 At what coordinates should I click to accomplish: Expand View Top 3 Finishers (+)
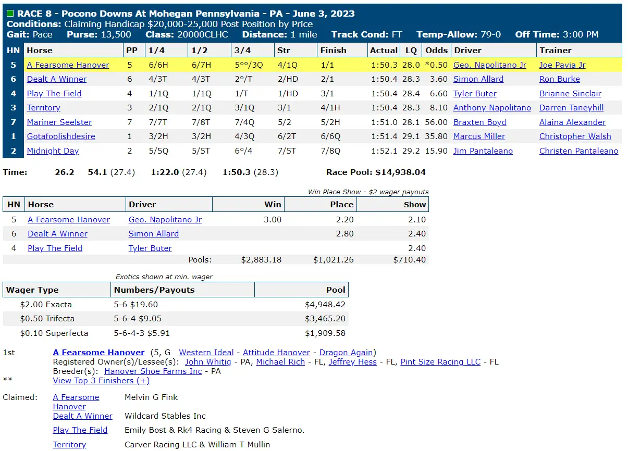pos(101,381)
